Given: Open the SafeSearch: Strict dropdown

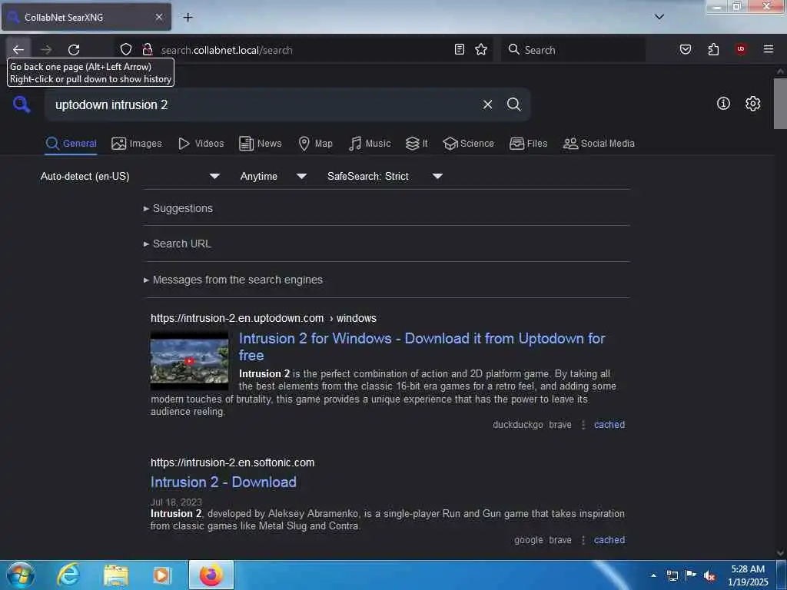Looking at the screenshot, I should pos(385,176).
